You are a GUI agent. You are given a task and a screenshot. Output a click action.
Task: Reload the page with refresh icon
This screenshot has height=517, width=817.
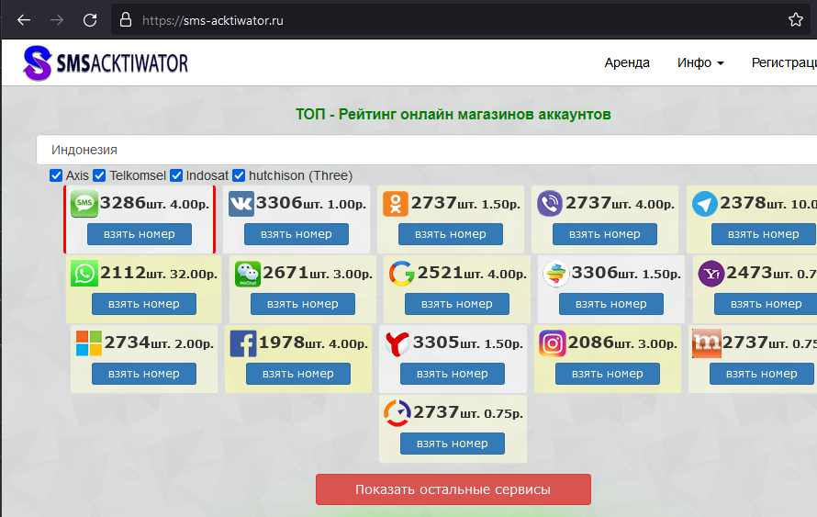tap(90, 20)
